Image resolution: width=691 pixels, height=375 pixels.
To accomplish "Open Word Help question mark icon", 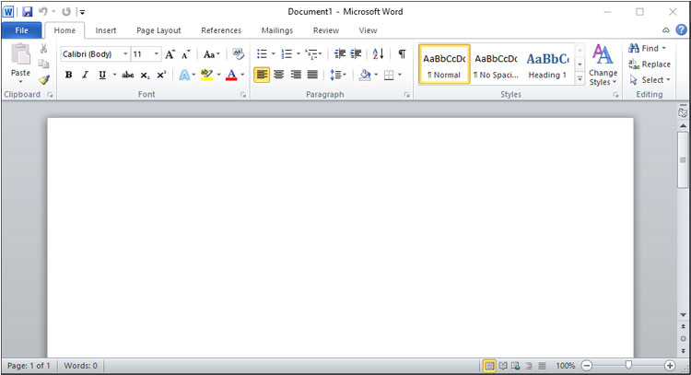I will click(681, 30).
